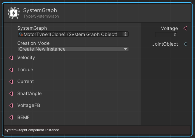Click the SystemGraph field label
The height and width of the screenshot is (138, 195).
32,28
